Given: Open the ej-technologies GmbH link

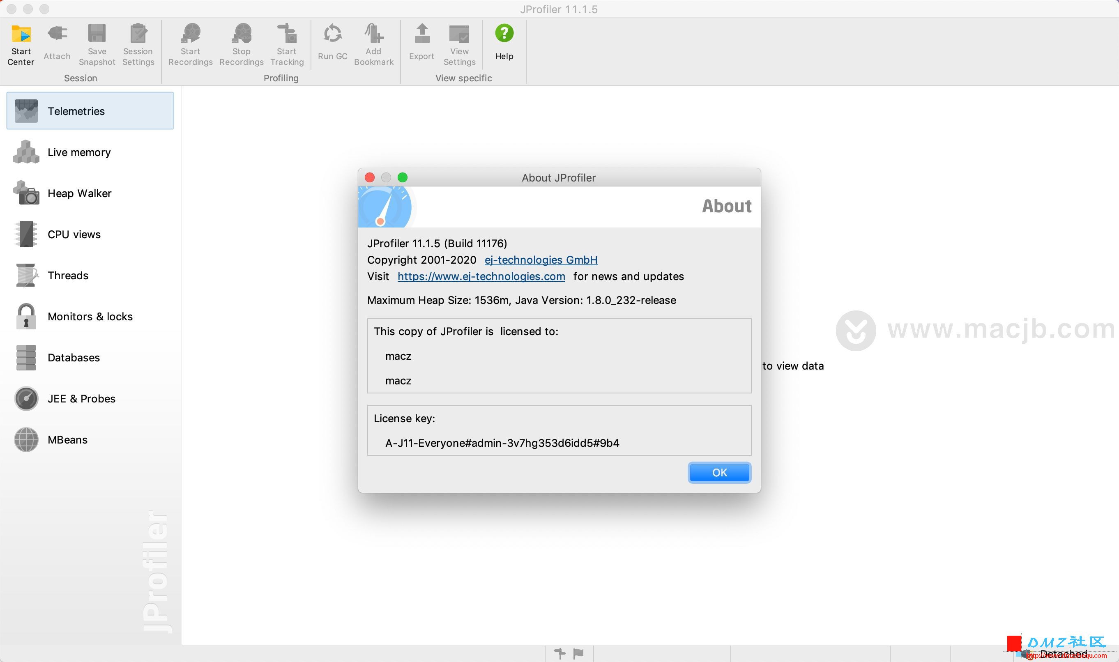Looking at the screenshot, I should [541, 260].
